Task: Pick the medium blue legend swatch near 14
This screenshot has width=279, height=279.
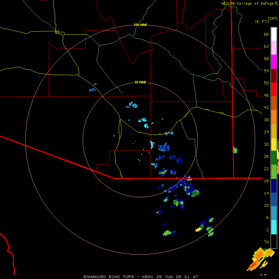Action: click(274, 199)
